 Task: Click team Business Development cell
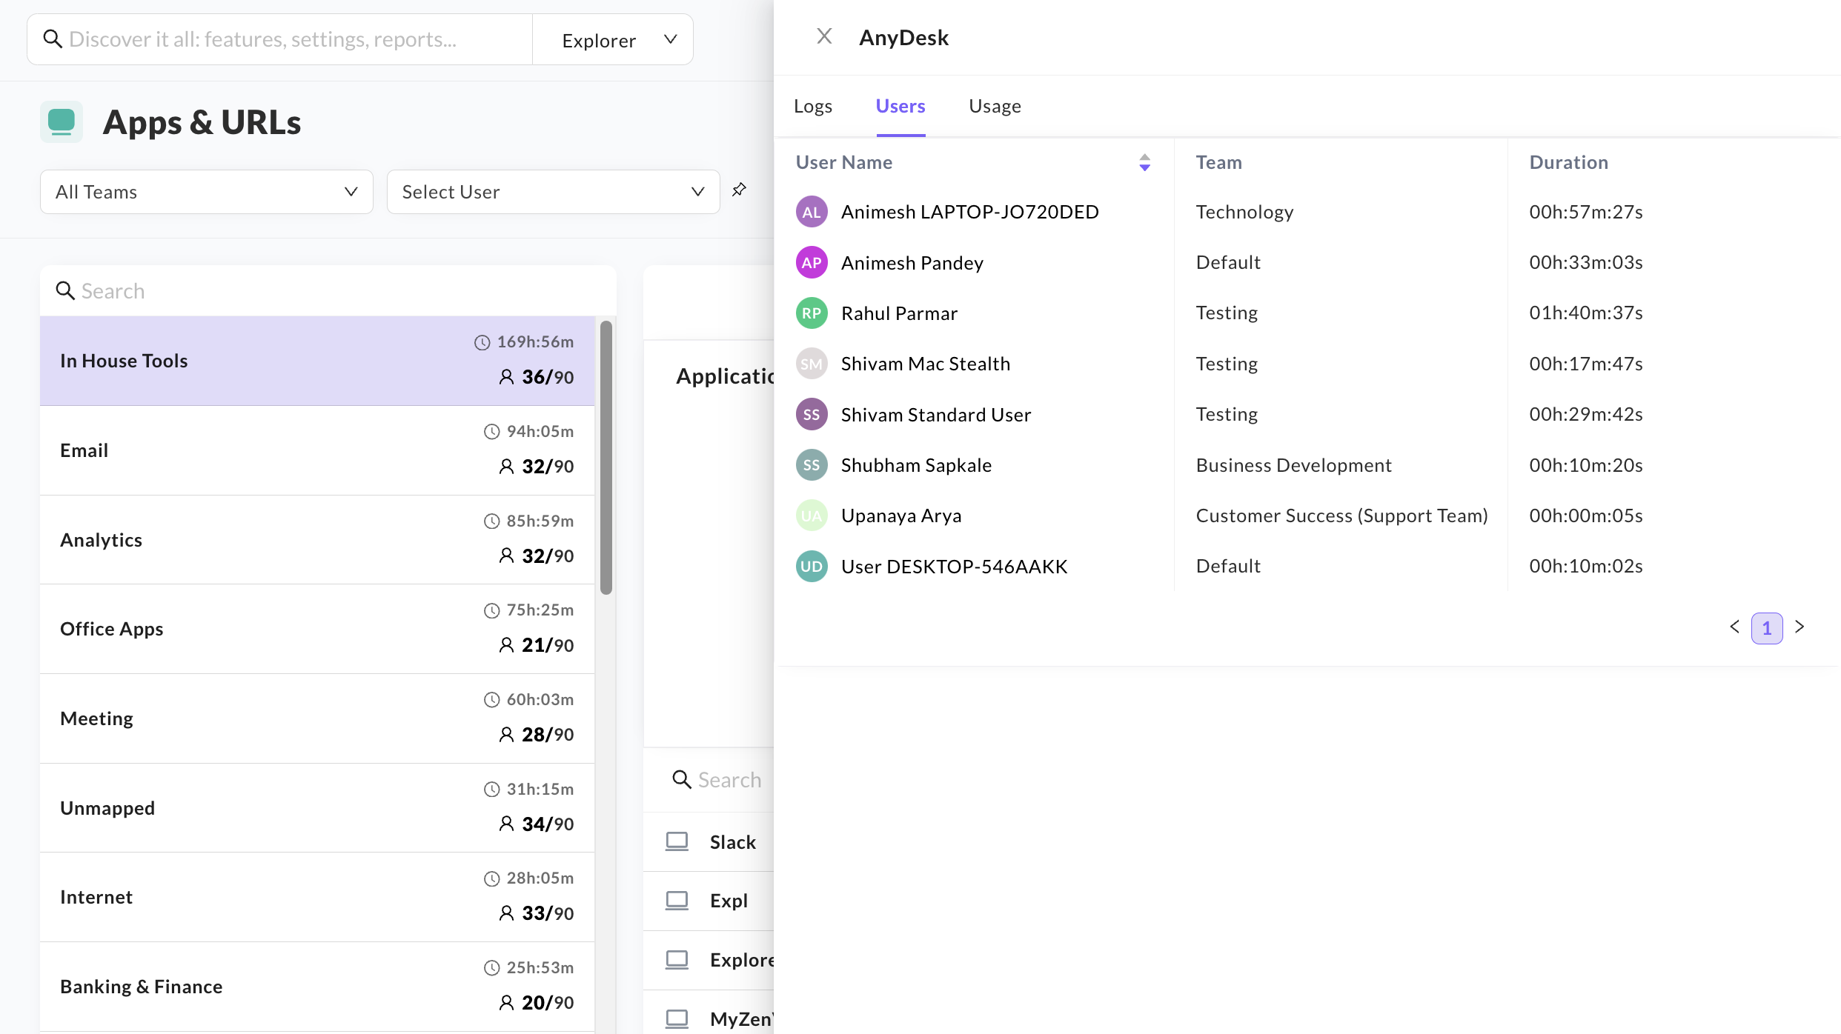click(x=1294, y=465)
